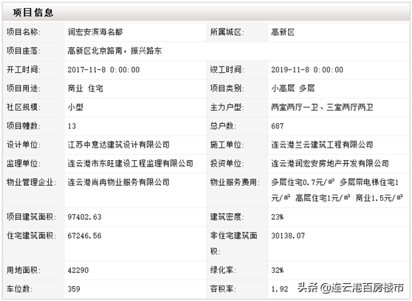
Task: Click the 车位数 label
Action: pyautogui.click(x=19, y=289)
